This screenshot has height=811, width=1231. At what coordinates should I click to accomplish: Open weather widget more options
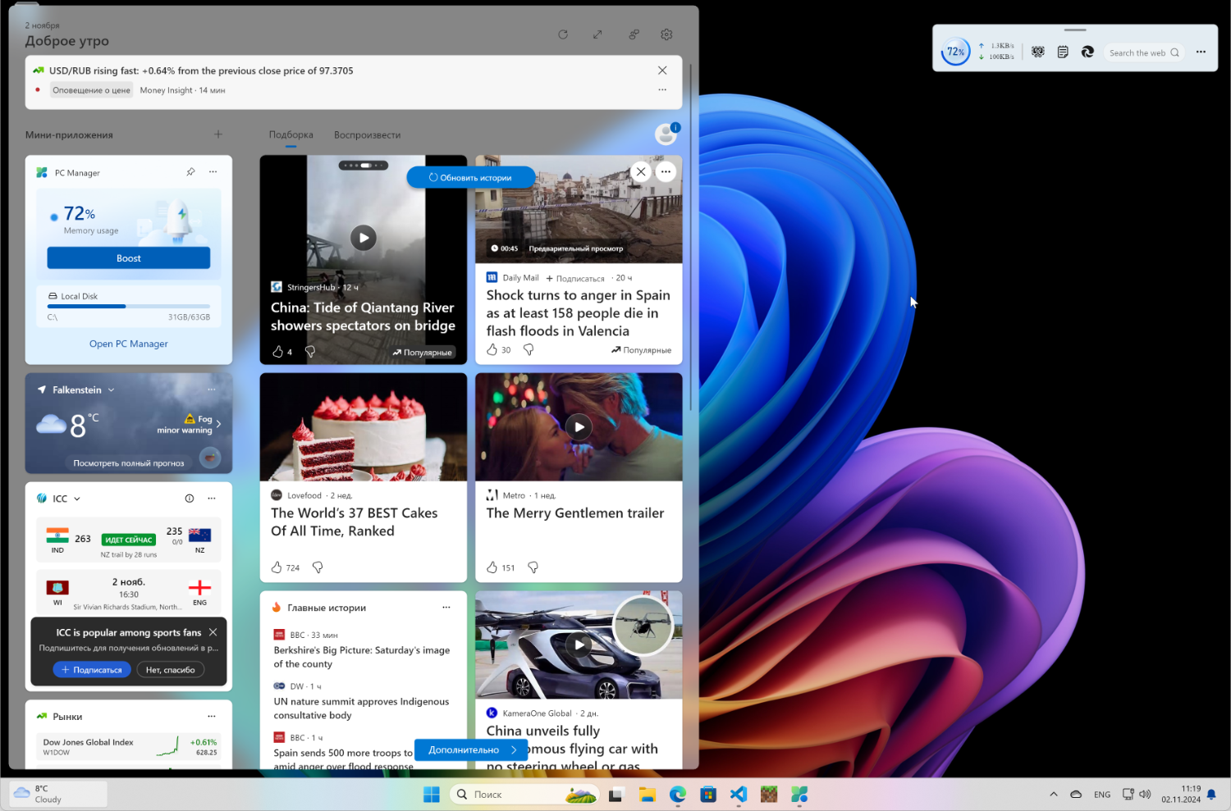211,390
